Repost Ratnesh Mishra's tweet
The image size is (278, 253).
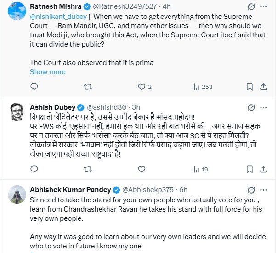click(87, 87)
